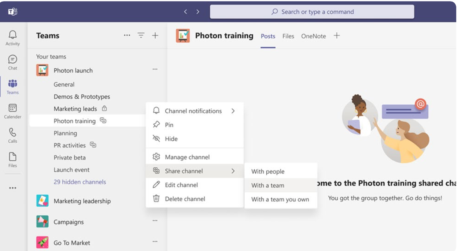The image size is (457, 251).
Task: Click the Photon training channel title
Action: pos(224,36)
